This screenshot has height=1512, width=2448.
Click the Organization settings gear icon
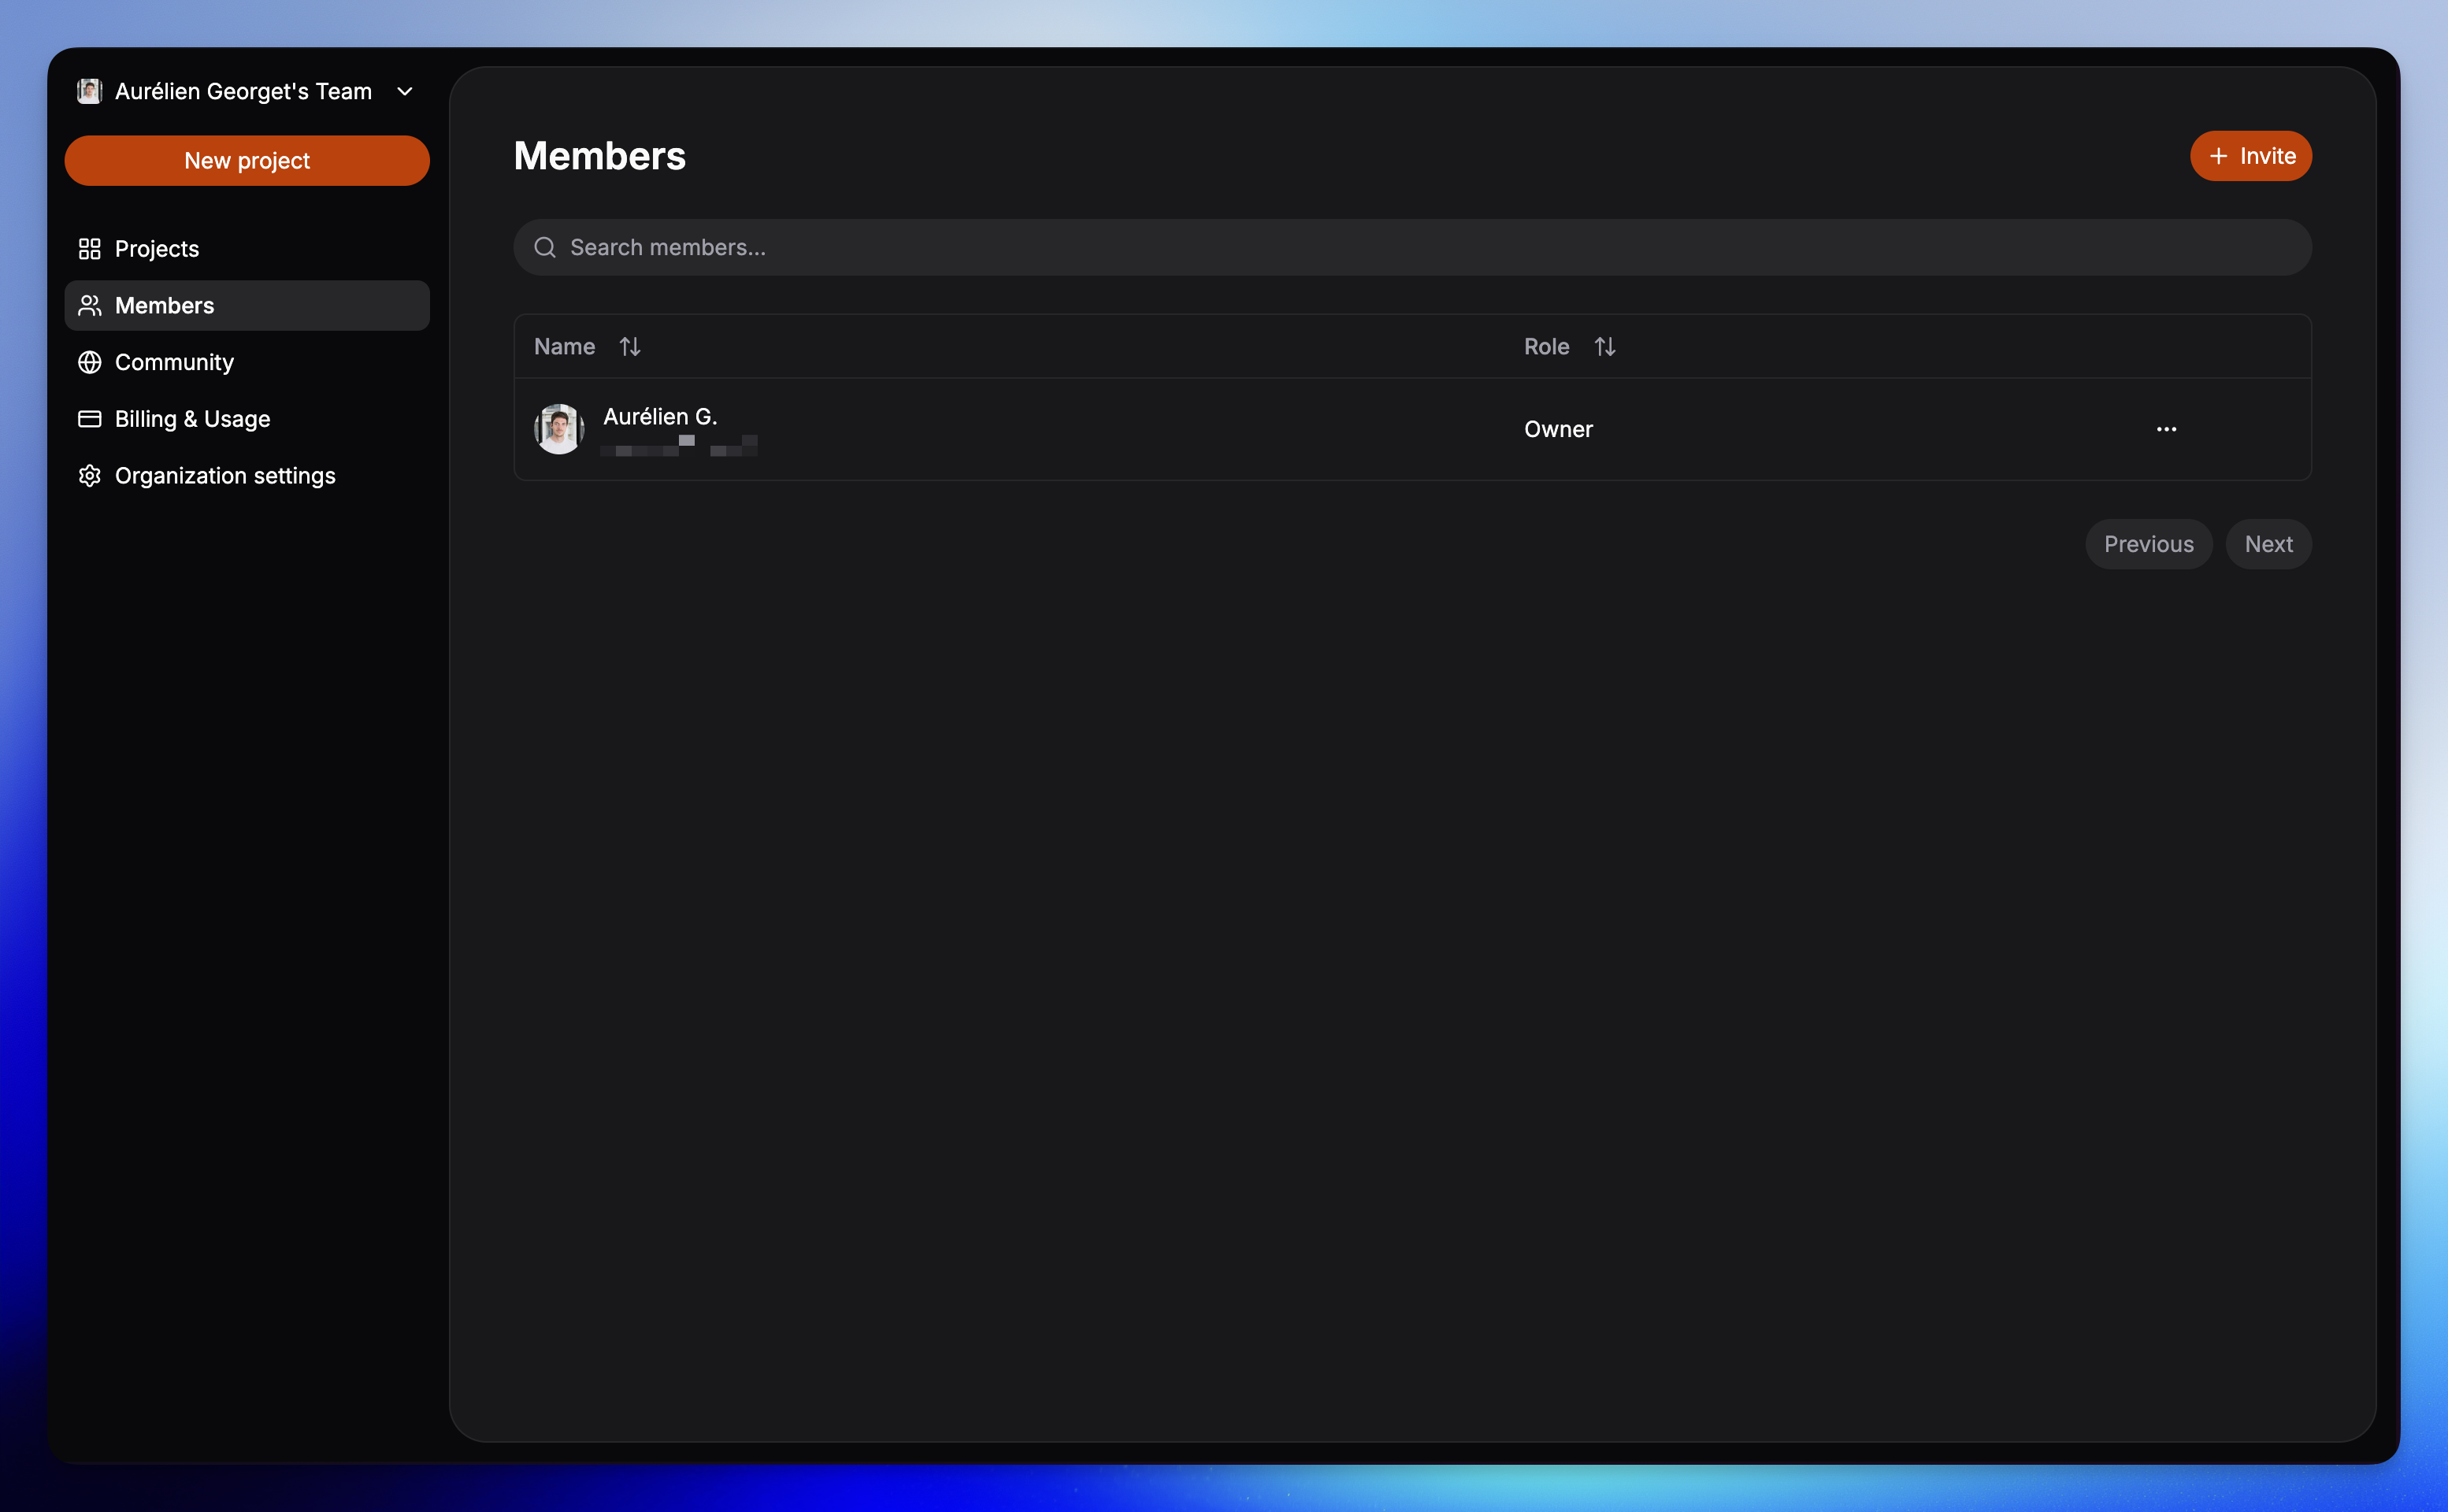coord(90,476)
